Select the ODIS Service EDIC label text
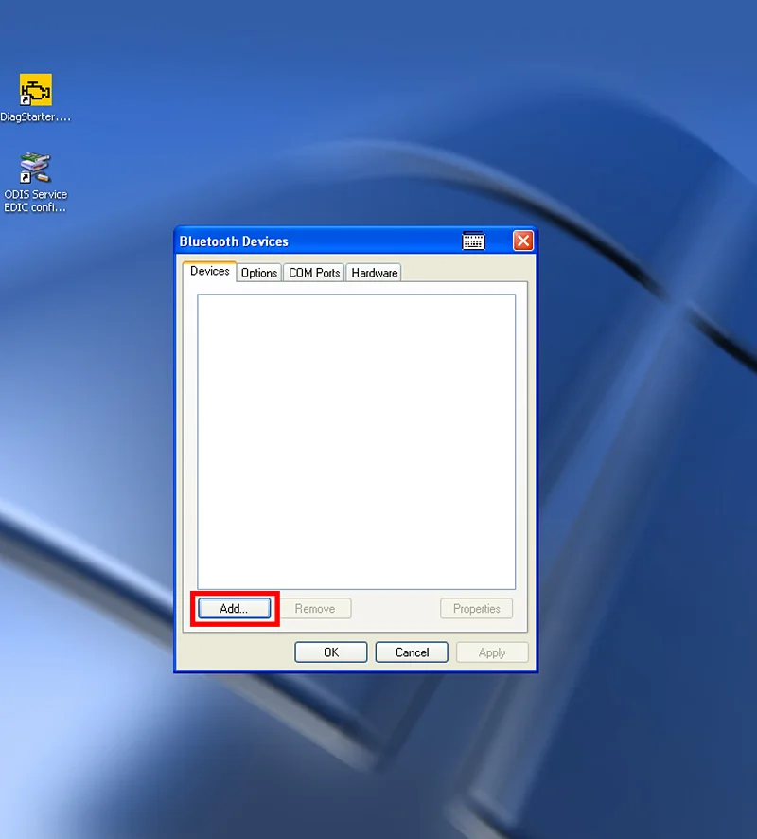The height and width of the screenshot is (839, 757). click(35, 201)
